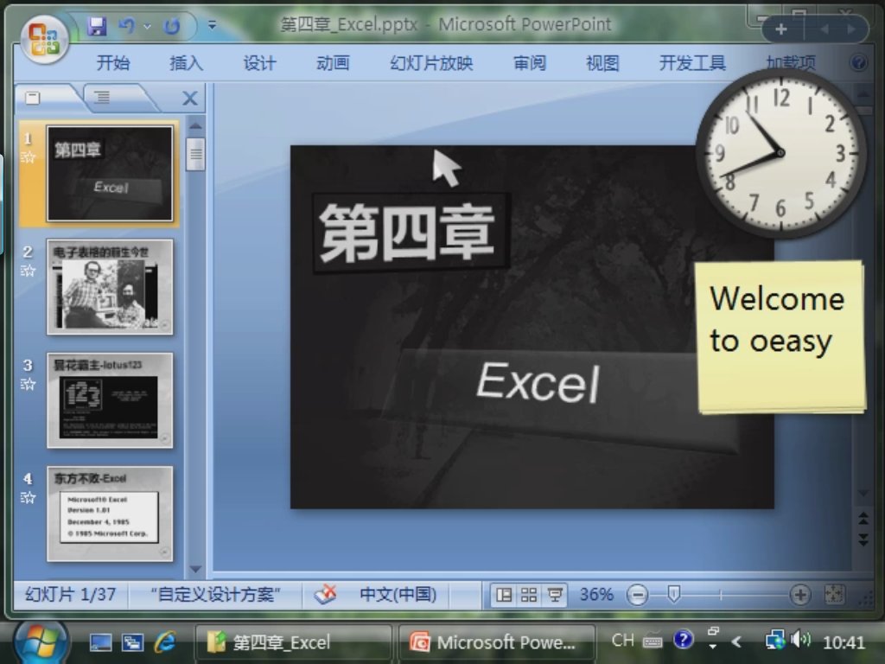Go to next slide double-arrow button

pos(863,539)
